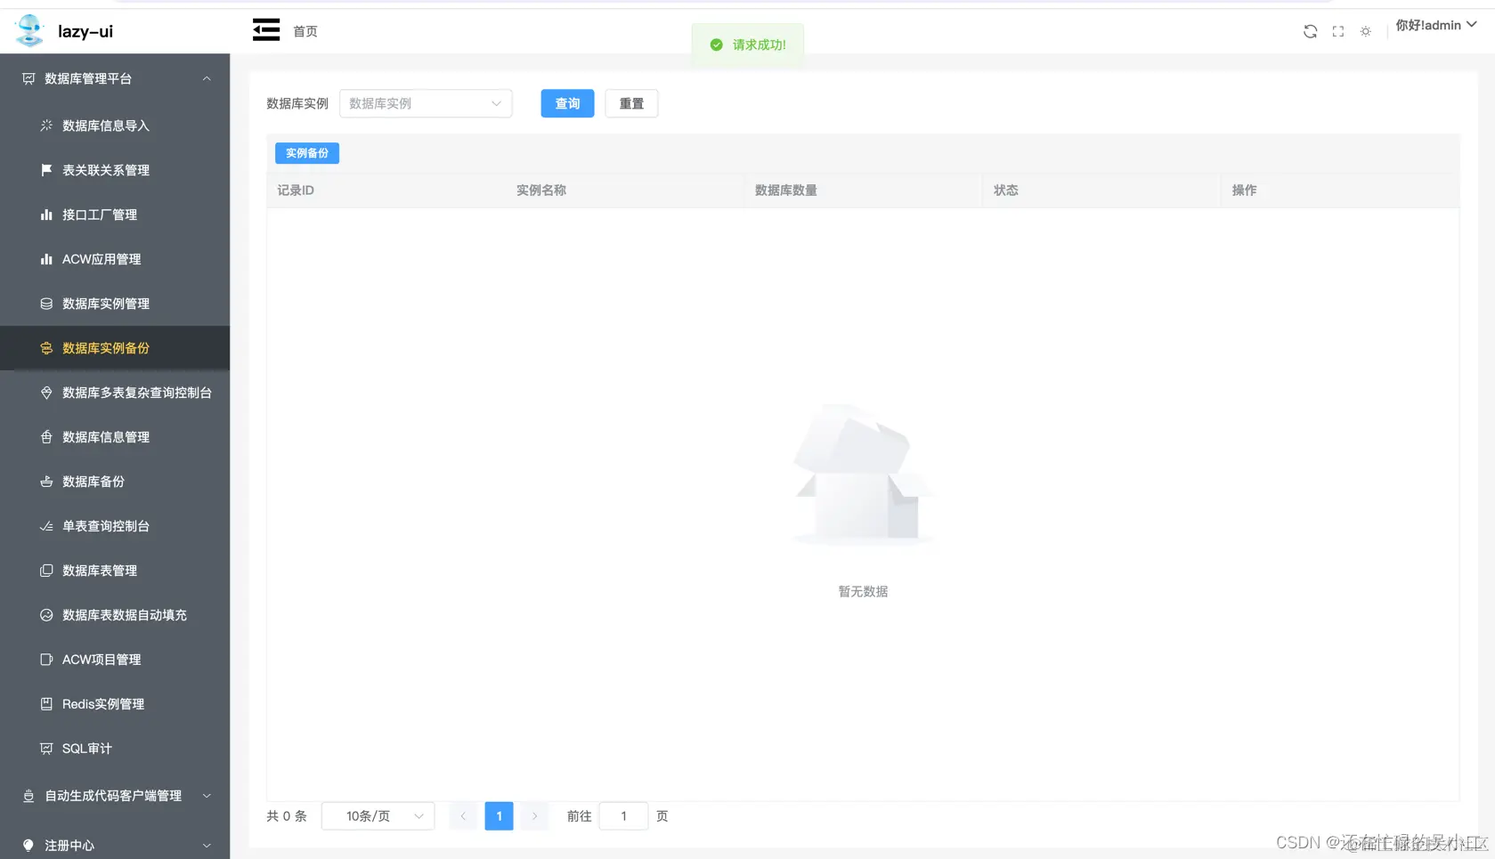Switch to the 实例备份 tab
Screen dimensions: 1495x859
(x=306, y=152)
